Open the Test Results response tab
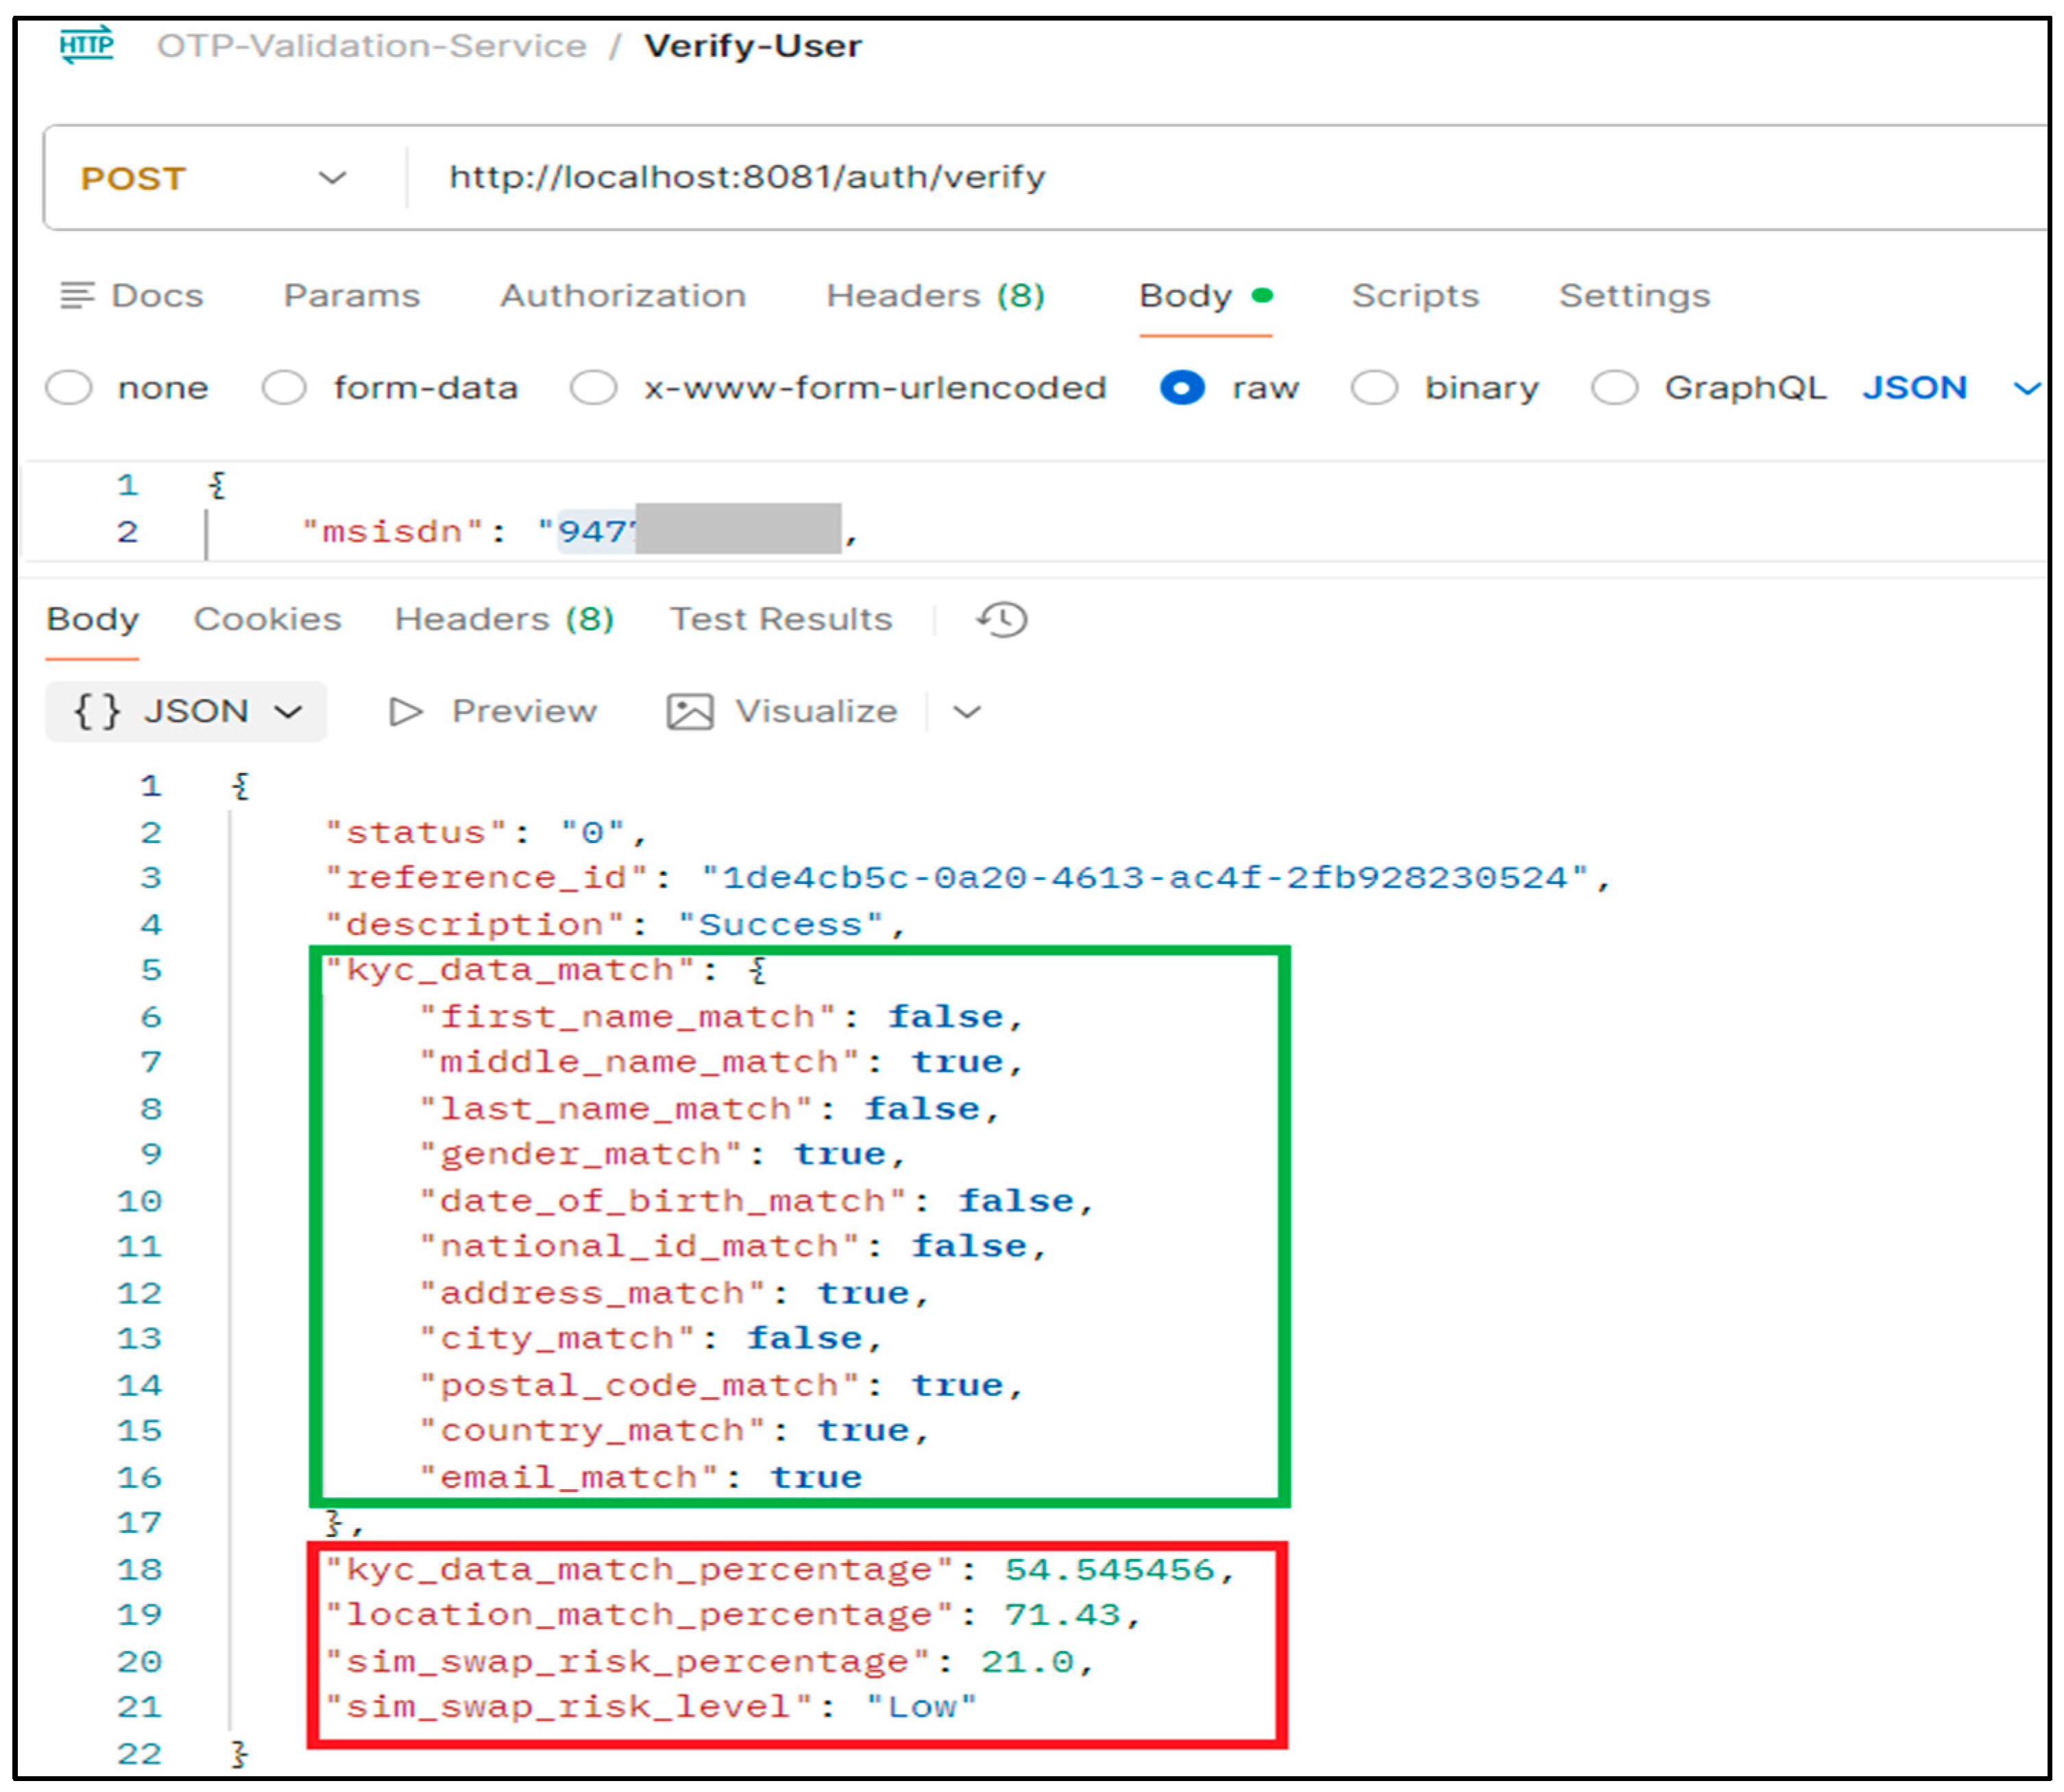The height and width of the screenshot is (1792, 2064). coord(779,619)
